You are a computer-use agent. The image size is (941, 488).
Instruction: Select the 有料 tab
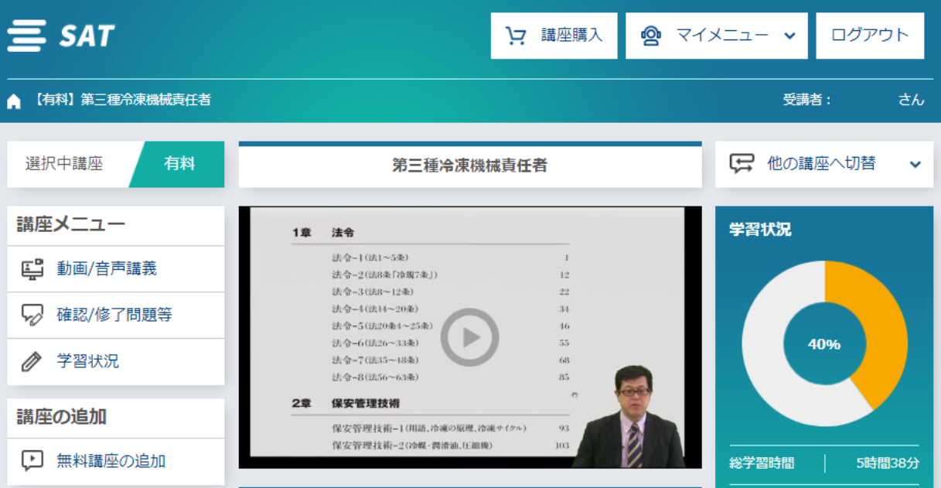179,164
